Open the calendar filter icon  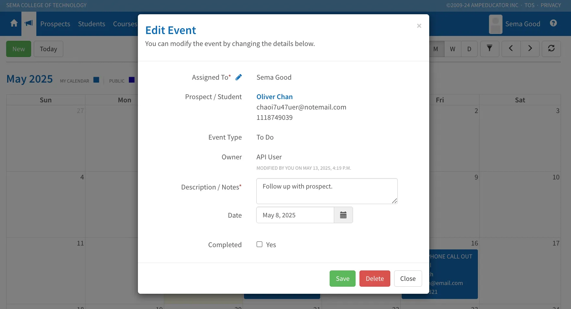pos(490,49)
